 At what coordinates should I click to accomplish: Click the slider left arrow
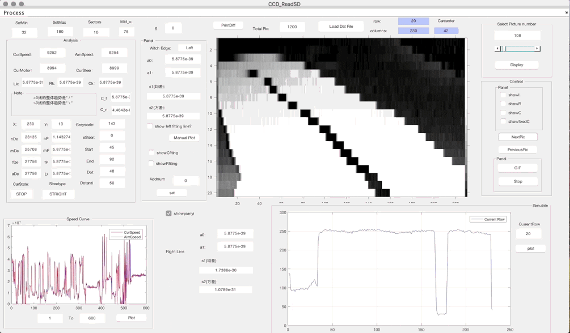pyautogui.click(x=497, y=49)
